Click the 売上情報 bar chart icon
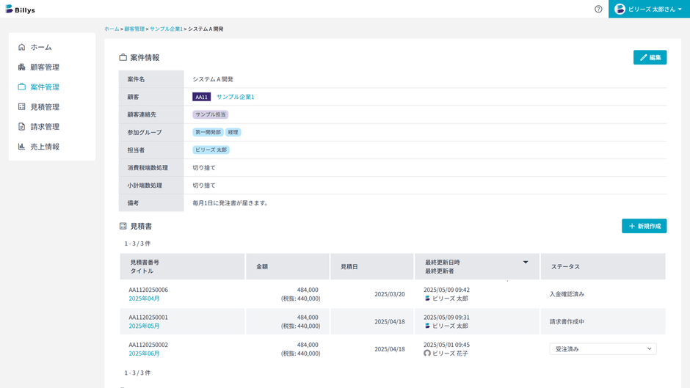 [22, 147]
